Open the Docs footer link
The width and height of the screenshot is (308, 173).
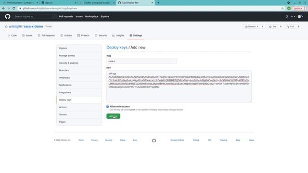[x=135, y=140]
